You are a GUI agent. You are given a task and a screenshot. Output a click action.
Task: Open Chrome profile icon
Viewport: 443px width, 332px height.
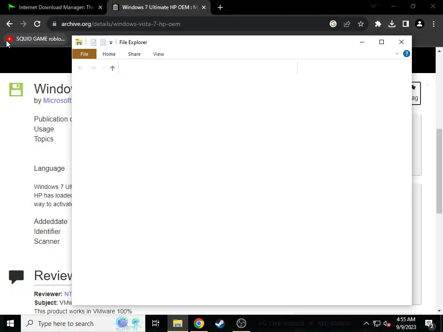420,24
